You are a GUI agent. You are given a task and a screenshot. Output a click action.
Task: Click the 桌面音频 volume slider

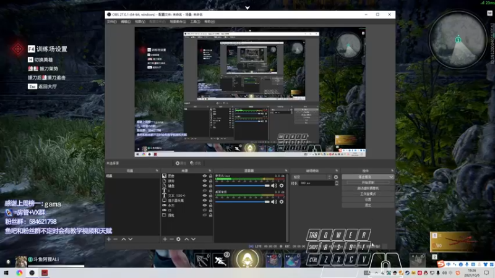(242, 202)
